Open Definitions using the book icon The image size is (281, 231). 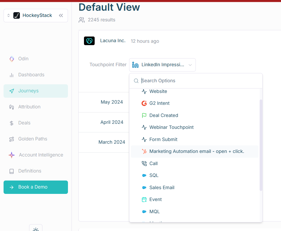(x=12, y=171)
